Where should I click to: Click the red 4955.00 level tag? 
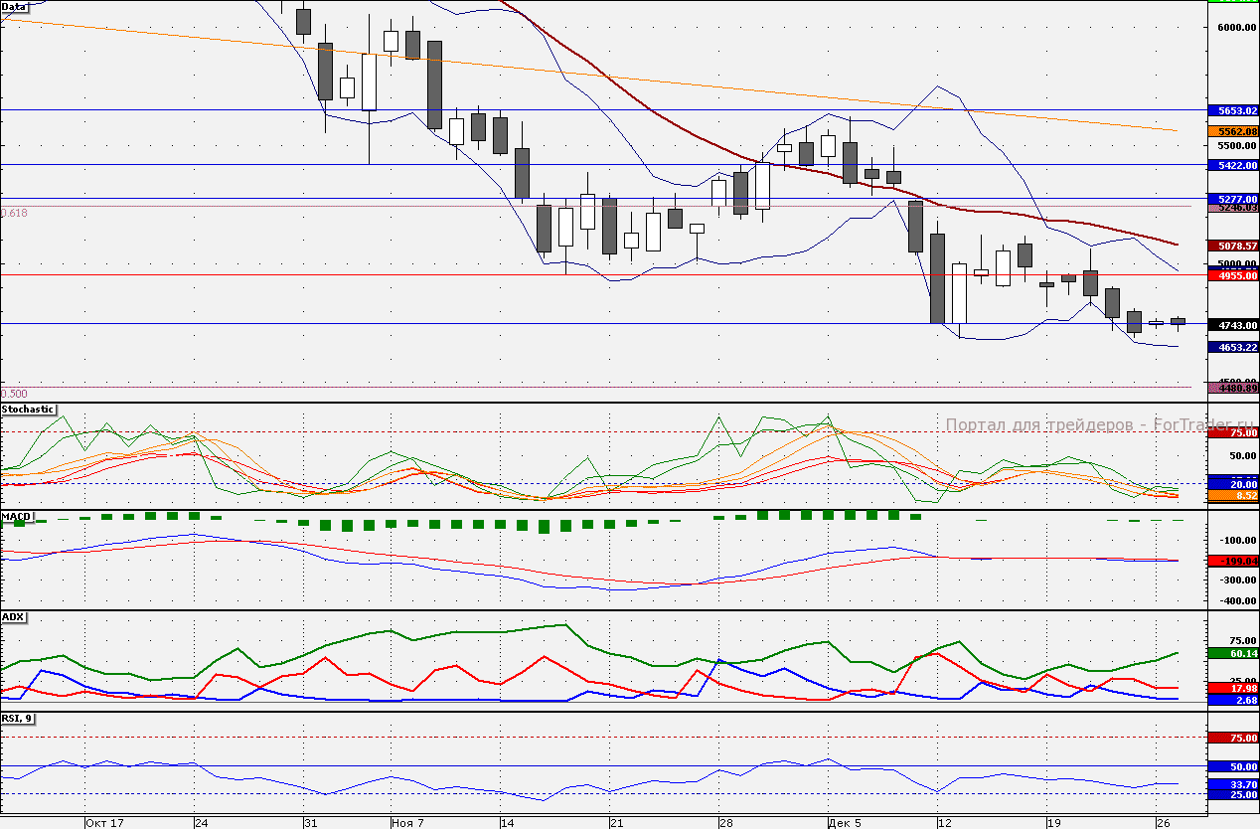[1233, 275]
